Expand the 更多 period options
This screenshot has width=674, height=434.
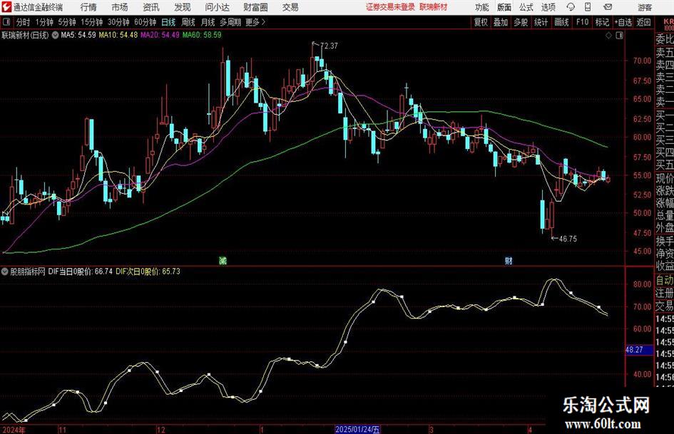255,22
